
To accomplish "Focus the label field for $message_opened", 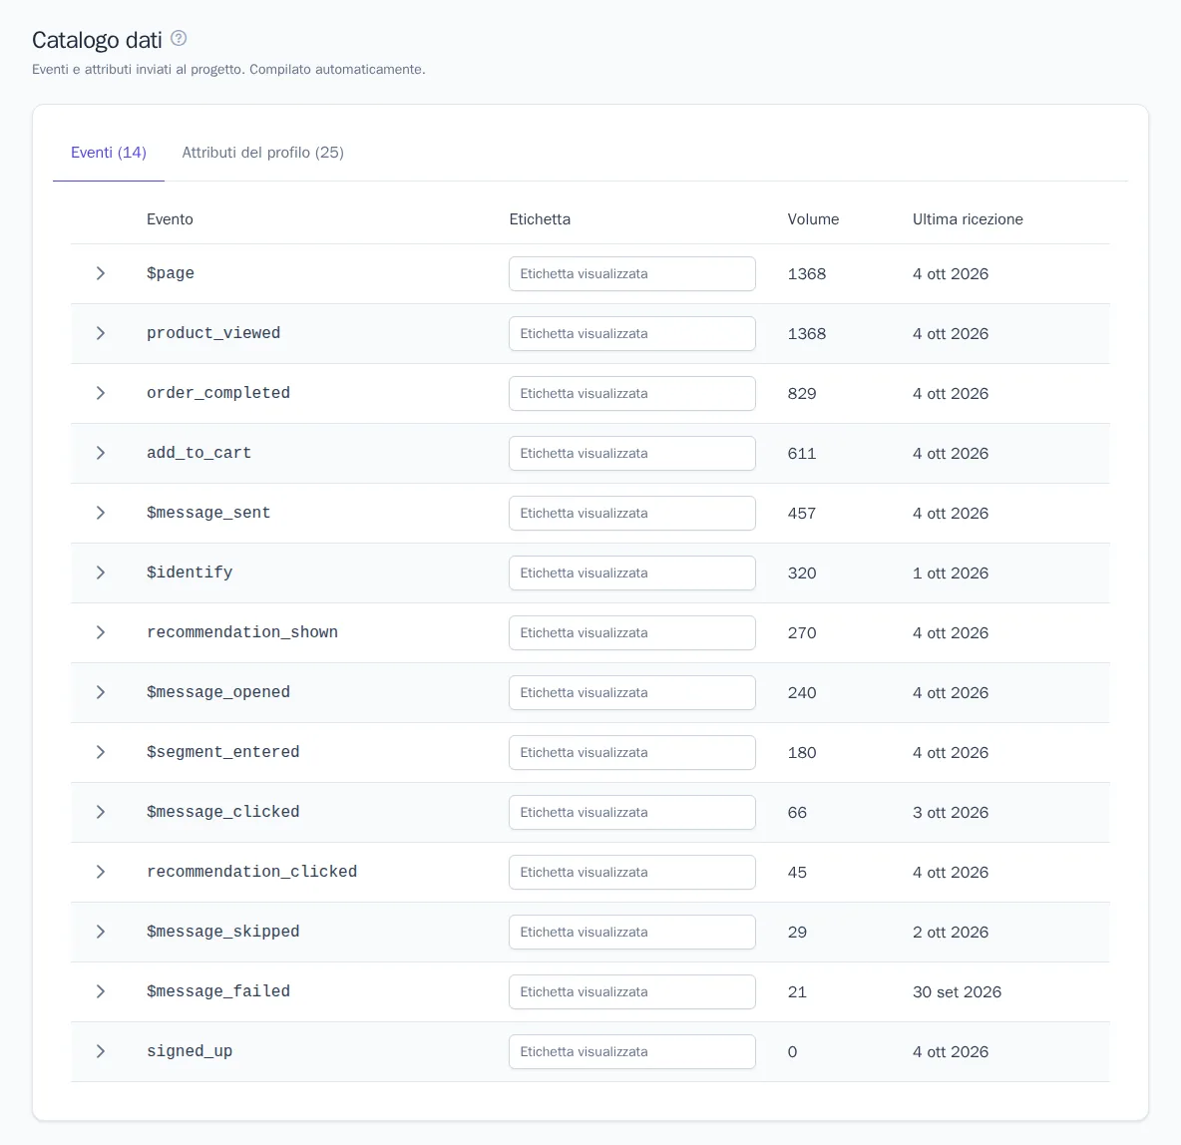I will 632,692.
